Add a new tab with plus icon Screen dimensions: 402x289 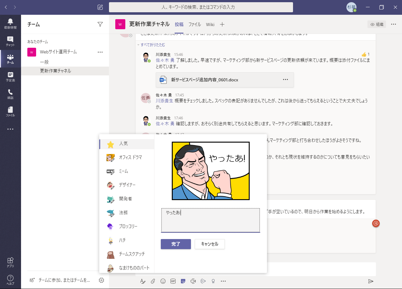click(x=222, y=25)
